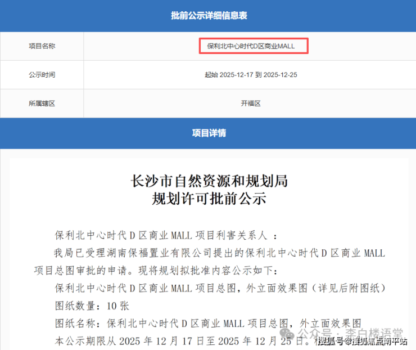416x350 pixels.
Task: Click the WeChat logo icon in watermark
Action: coord(291,333)
